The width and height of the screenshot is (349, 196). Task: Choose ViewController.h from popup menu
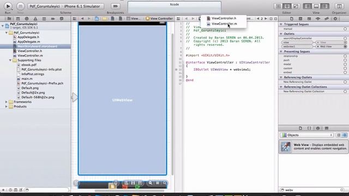[224, 19]
